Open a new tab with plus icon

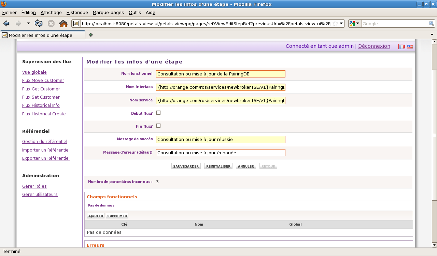pyautogui.click(x=91, y=35)
